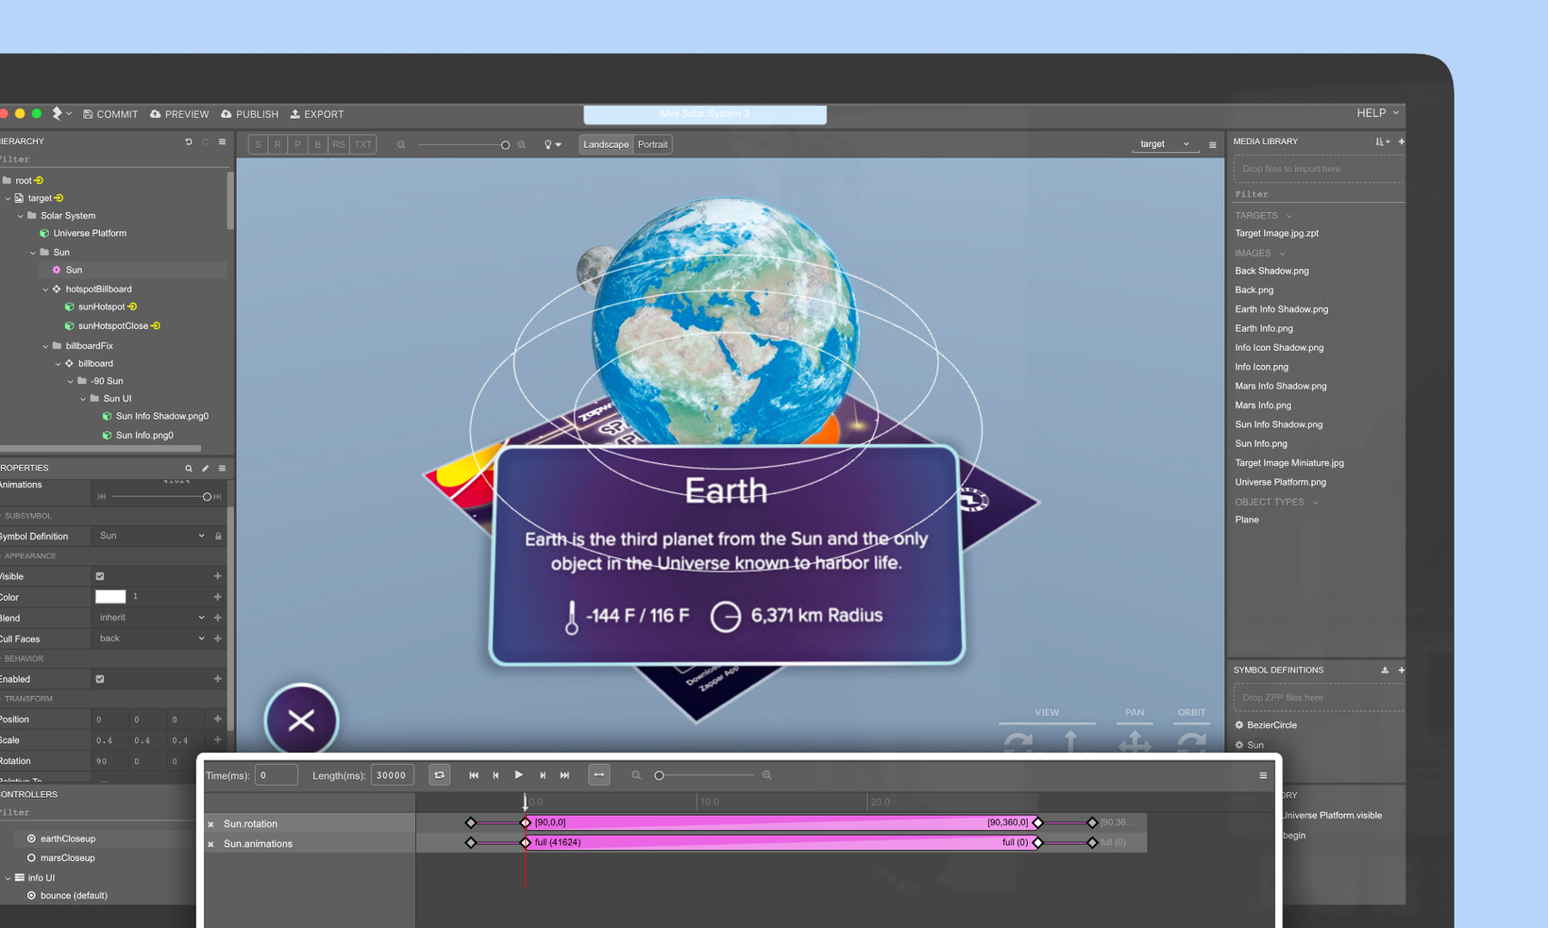
Task: Click the round X close button in viewport
Action: tap(301, 720)
